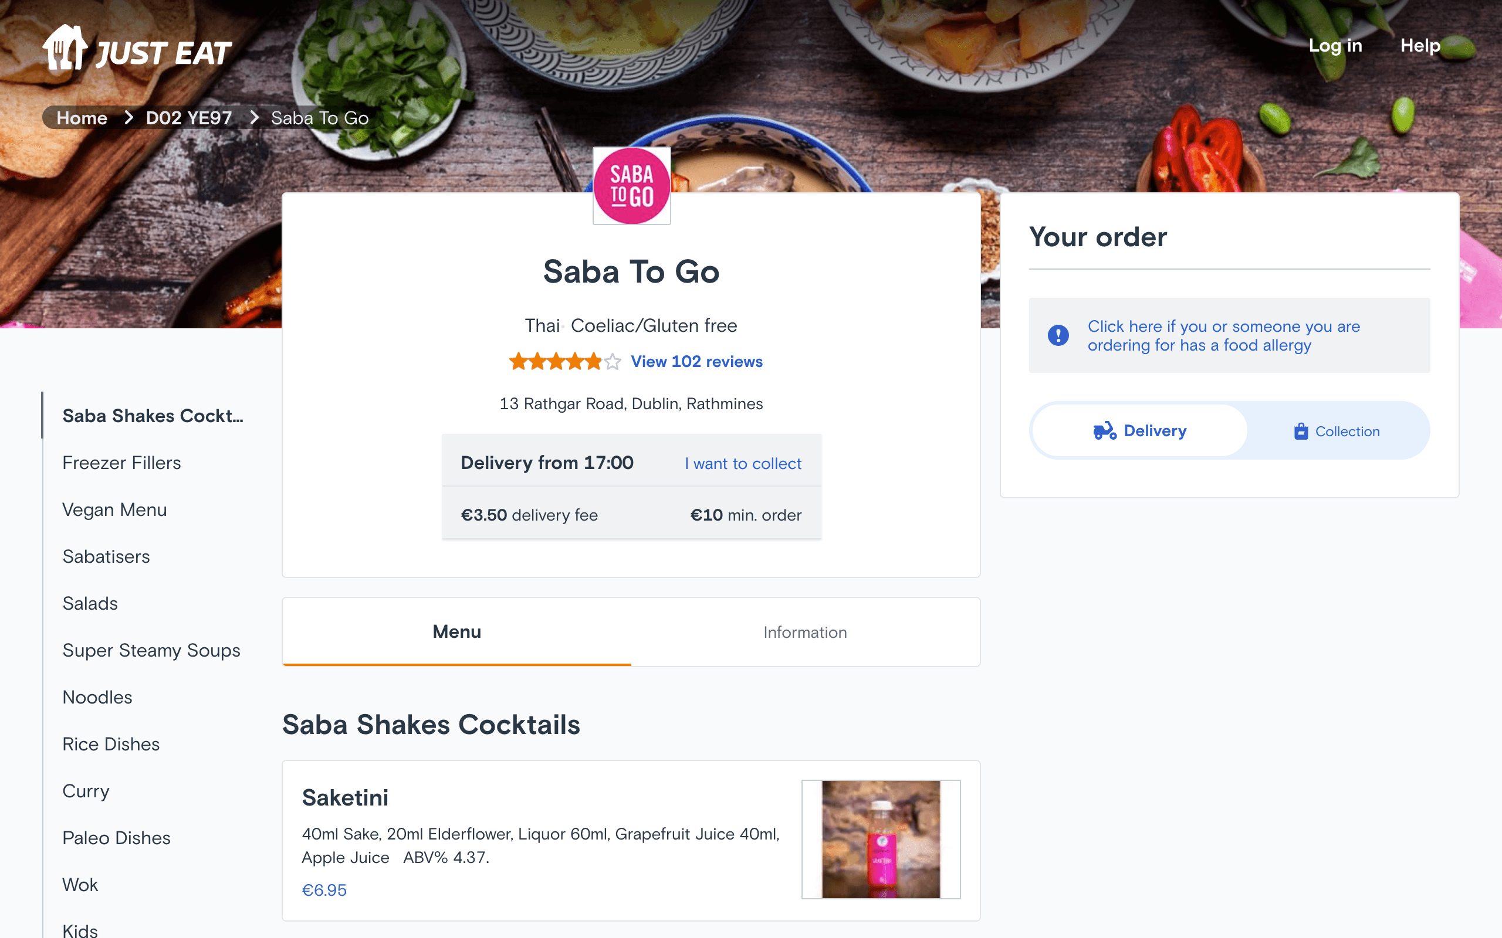Click the breadcrumb chevron after D02 YE97
The height and width of the screenshot is (938, 1502).
(x=254, y=118)
